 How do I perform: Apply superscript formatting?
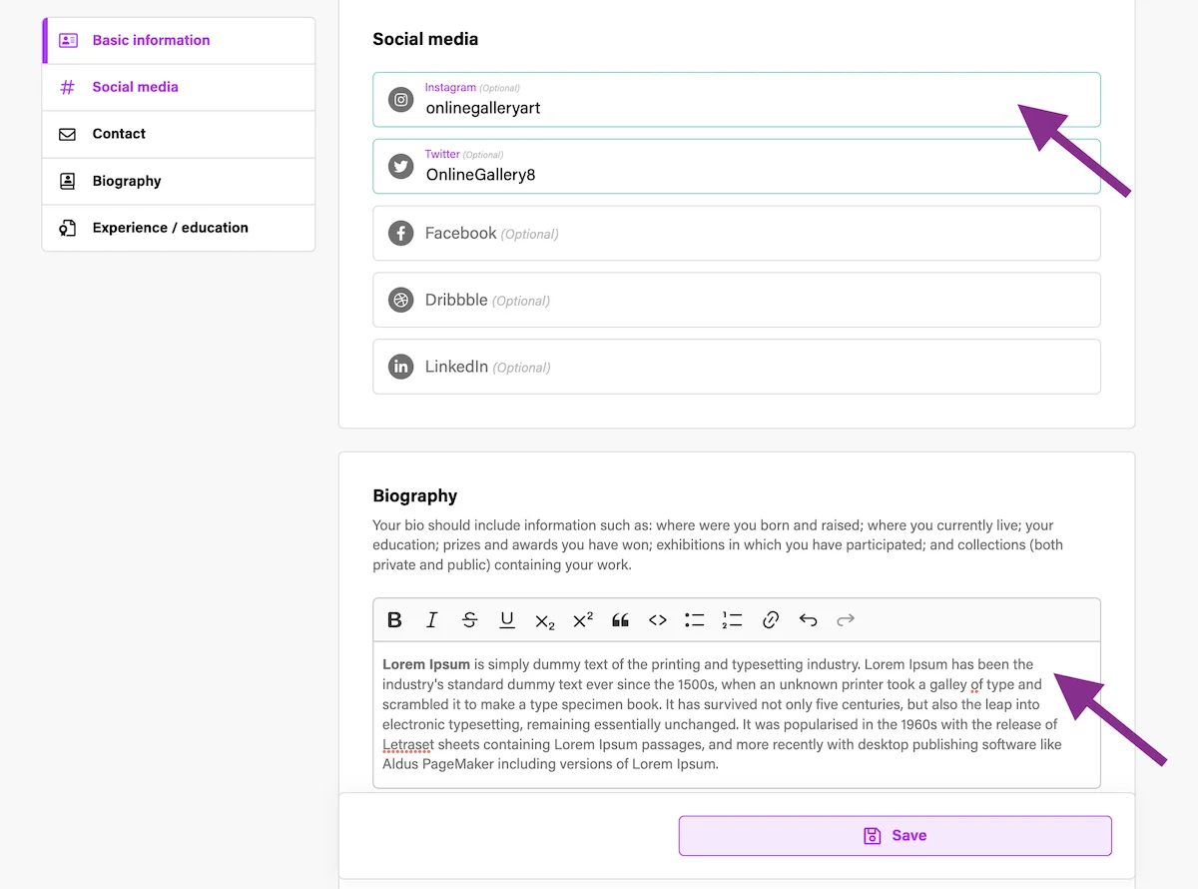pyautogui.click(x=582, y=620)
